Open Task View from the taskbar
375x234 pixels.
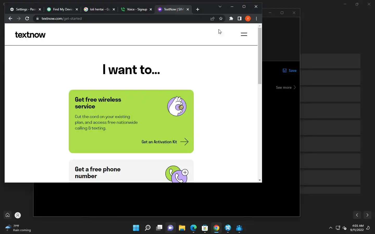[159, 228]
